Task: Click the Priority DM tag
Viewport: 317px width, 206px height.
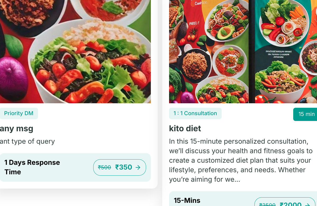Action: (19, 113)
